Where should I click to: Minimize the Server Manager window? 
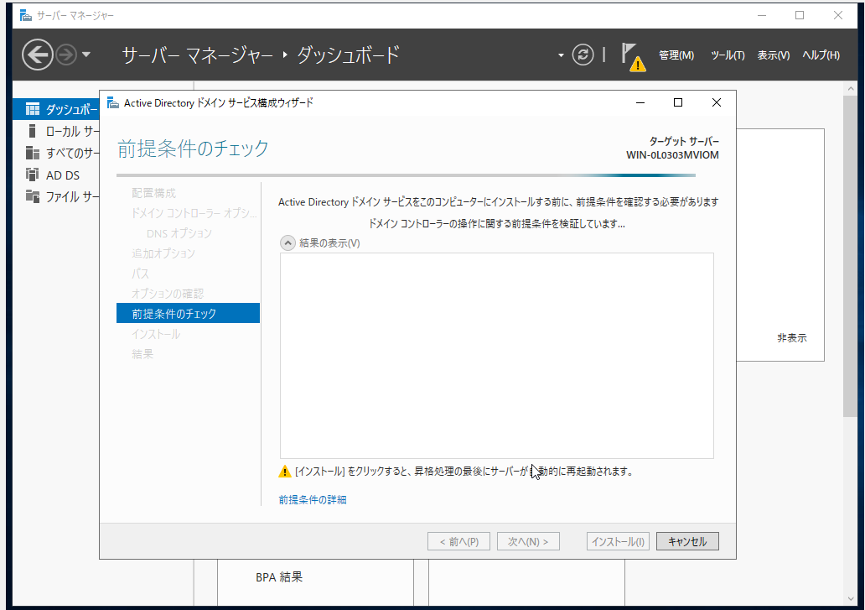click(762, 15)
